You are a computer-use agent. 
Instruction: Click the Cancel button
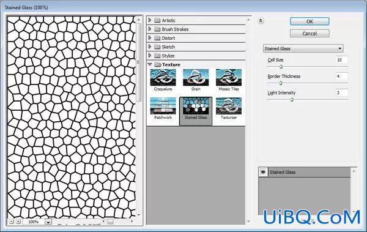310,34
